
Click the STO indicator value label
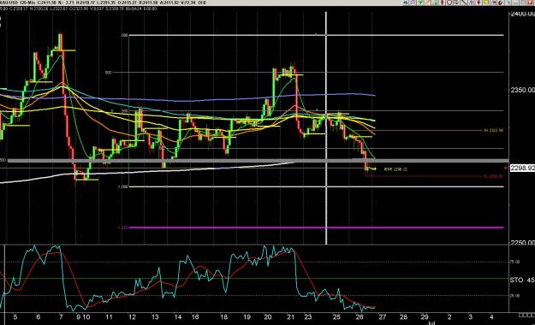(x=522, y=280)
